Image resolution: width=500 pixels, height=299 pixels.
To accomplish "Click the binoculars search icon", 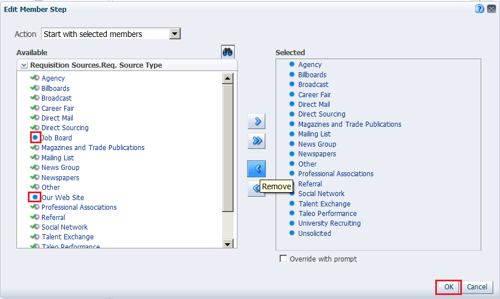I will coord(227,52).
